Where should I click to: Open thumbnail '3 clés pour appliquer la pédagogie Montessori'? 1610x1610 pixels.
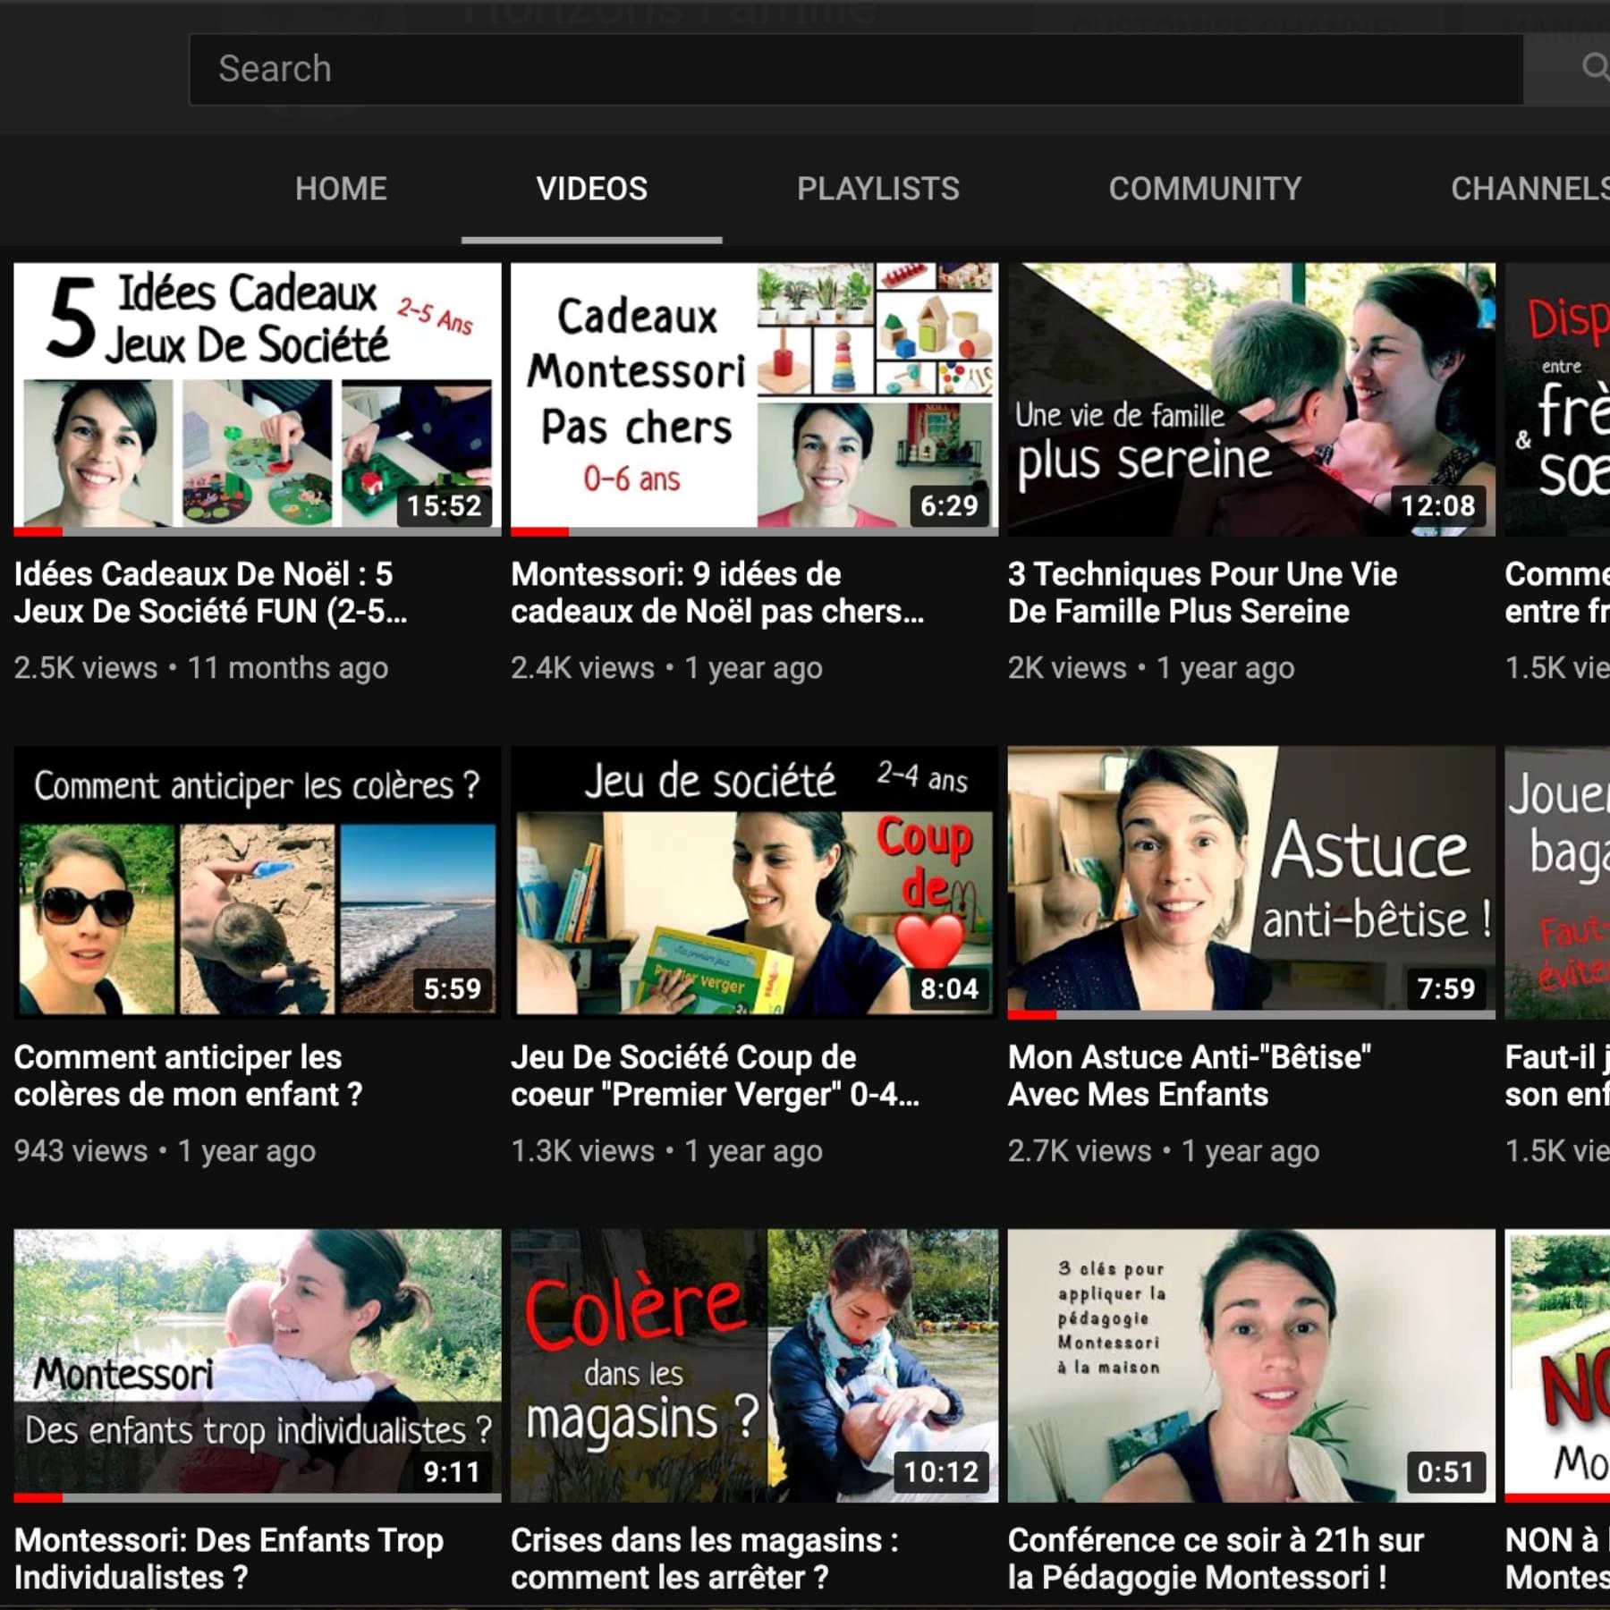click(1251, 1365)
